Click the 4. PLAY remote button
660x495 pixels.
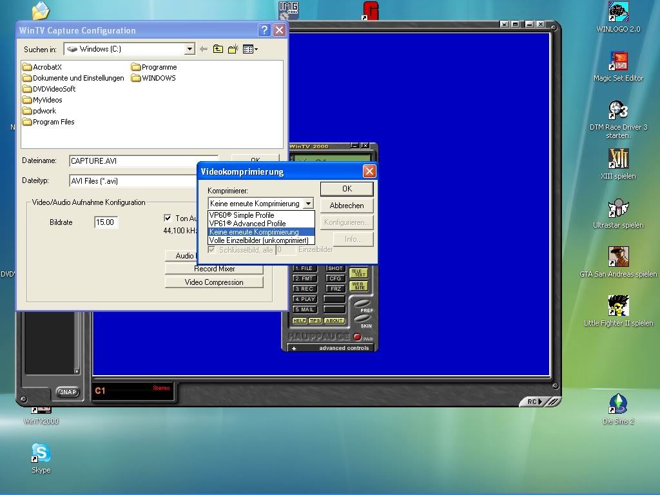click(304, 299)
